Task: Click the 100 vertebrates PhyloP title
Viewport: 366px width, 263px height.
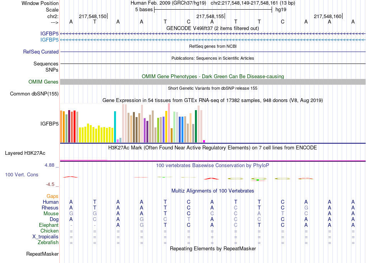Action: click(213, 166)
